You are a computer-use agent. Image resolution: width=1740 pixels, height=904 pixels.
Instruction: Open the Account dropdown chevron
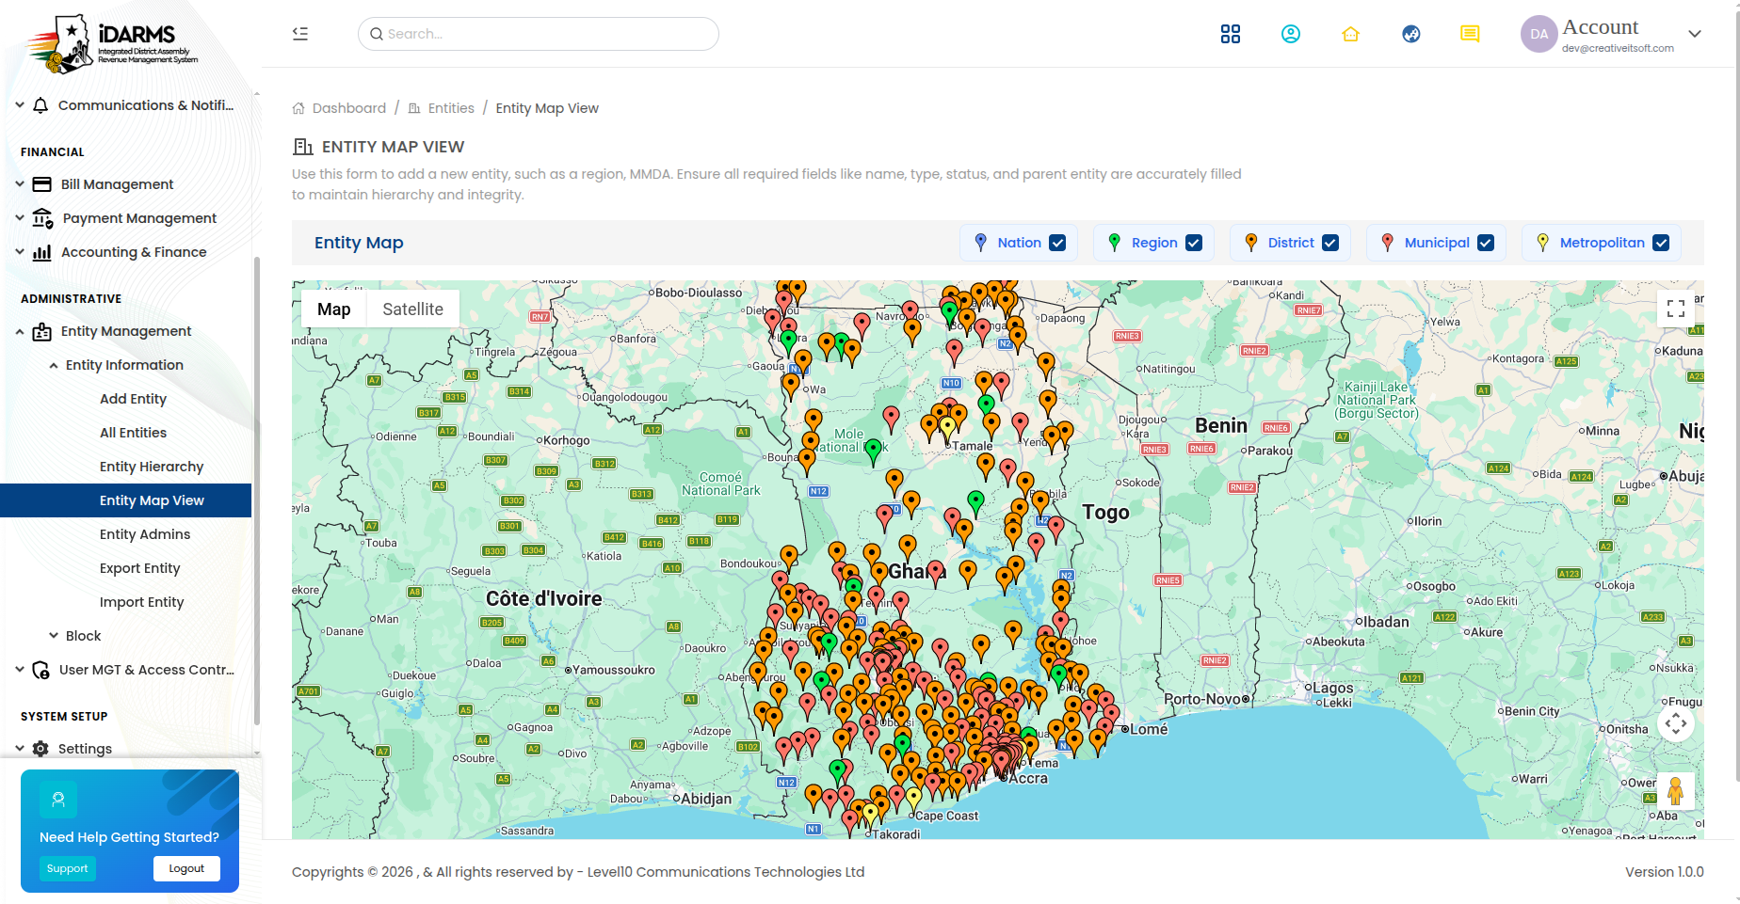coord(1695,34)
